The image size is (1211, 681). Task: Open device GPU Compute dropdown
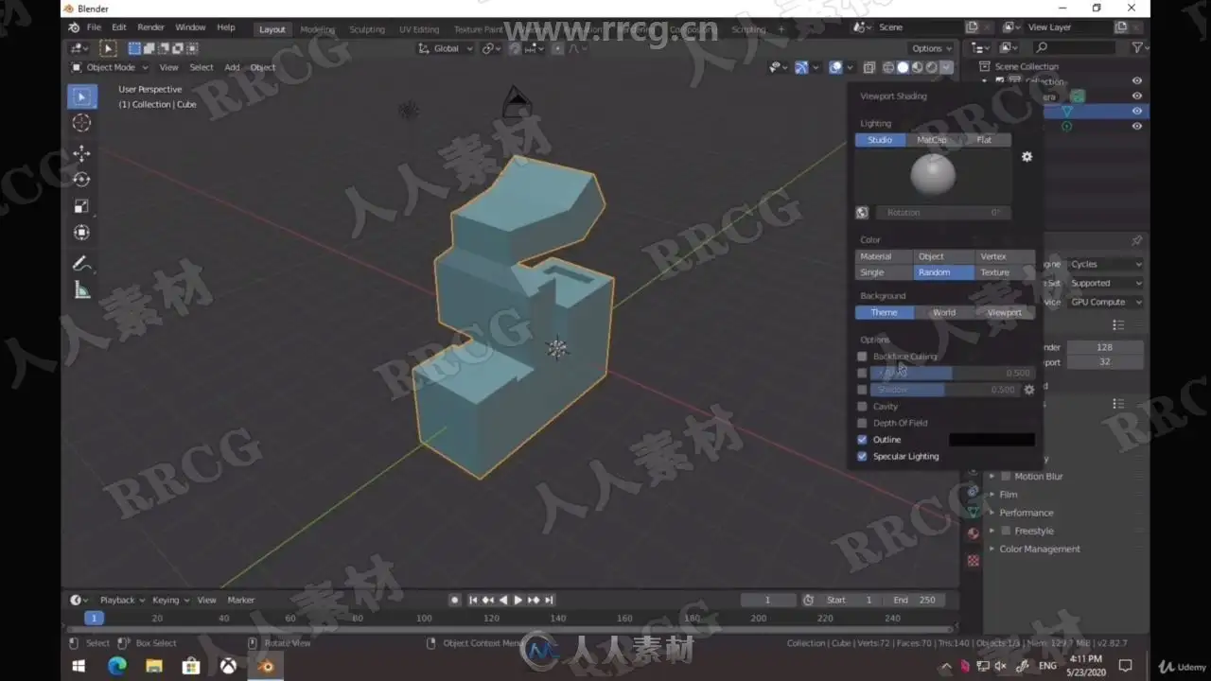coord(1105,303)
